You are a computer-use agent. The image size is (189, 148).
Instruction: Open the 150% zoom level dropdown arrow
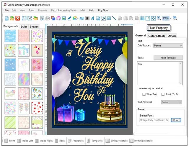[171, 18]
